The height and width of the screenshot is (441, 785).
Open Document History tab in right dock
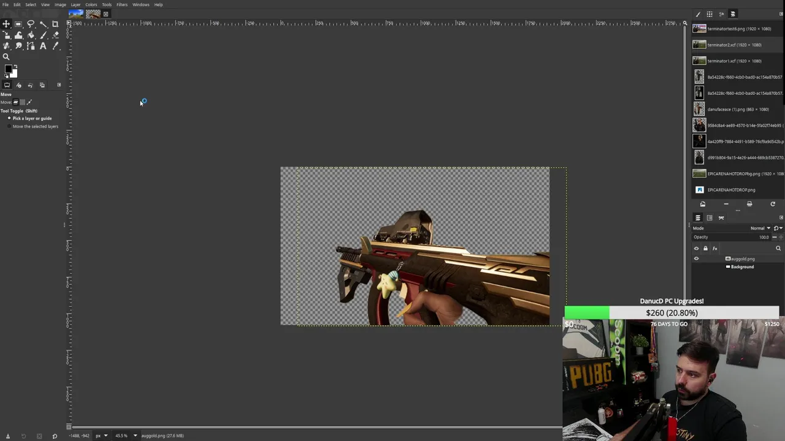click(733, 14)
